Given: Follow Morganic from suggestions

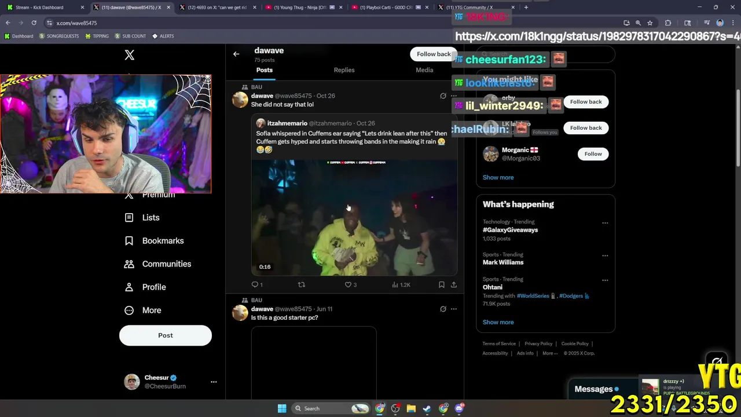Looking at the screenshot, I should tap(593, 153).
